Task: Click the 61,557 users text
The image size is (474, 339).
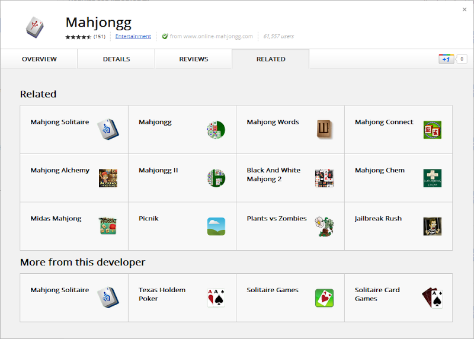Action: (278, 36)
